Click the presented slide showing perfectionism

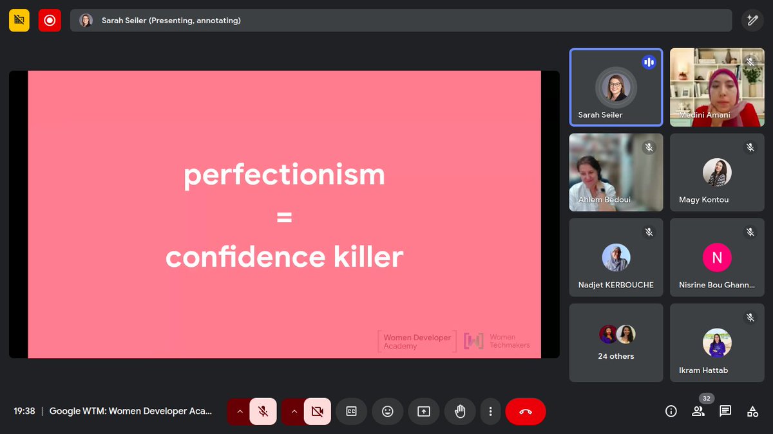click(x=284, y=214)
